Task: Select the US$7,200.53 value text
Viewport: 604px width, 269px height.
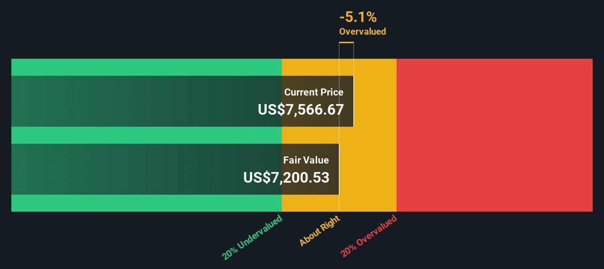Action: [286, 178]
